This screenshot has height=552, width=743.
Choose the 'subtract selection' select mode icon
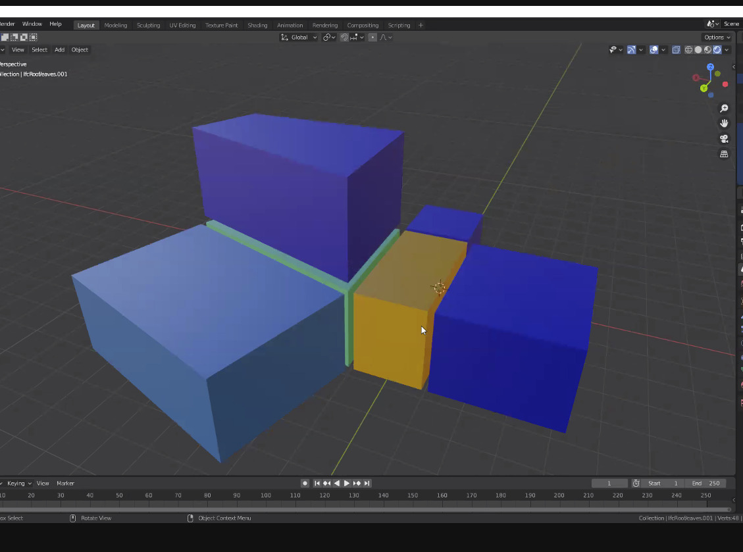[24, 37]
